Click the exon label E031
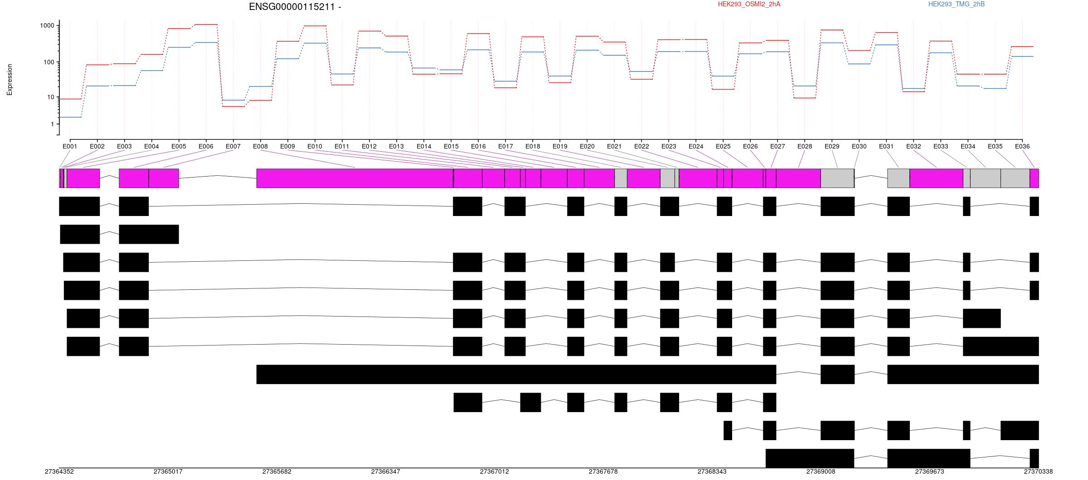 886,146
